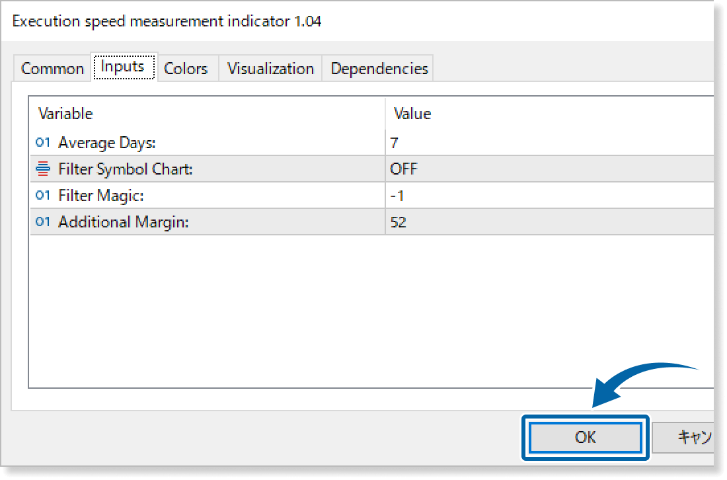Image resolution: width=727 pixels, height=480 pixels.
Task: Click the Value column header
Action: click(x=549, y=114)
